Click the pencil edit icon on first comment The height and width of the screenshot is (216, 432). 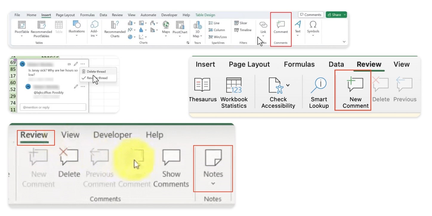tap(76, 64)
